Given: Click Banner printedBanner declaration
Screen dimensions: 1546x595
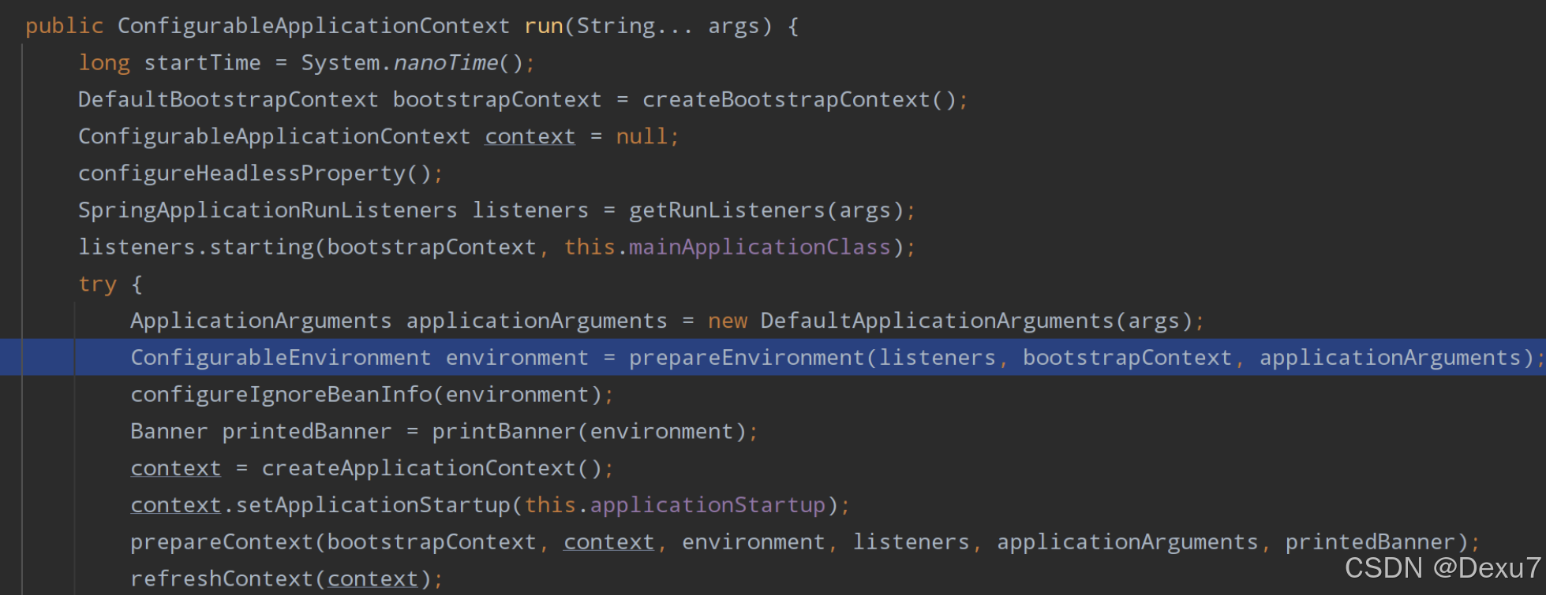Looking at the screenshot, I should click(x=261, y=432).
